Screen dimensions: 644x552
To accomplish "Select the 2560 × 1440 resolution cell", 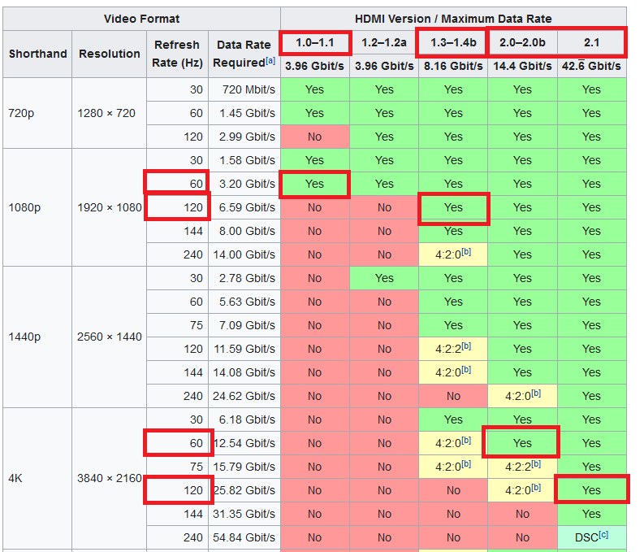I will [110, 337].
